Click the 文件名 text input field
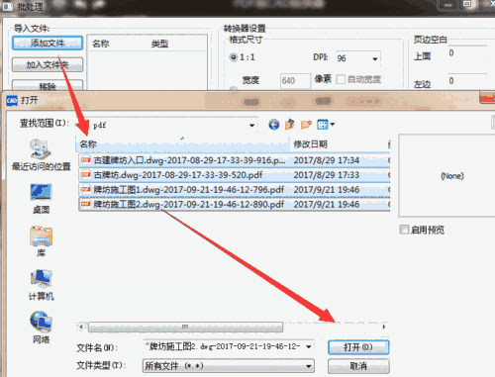This screenshot has width=495, height=377. [224, 346]
